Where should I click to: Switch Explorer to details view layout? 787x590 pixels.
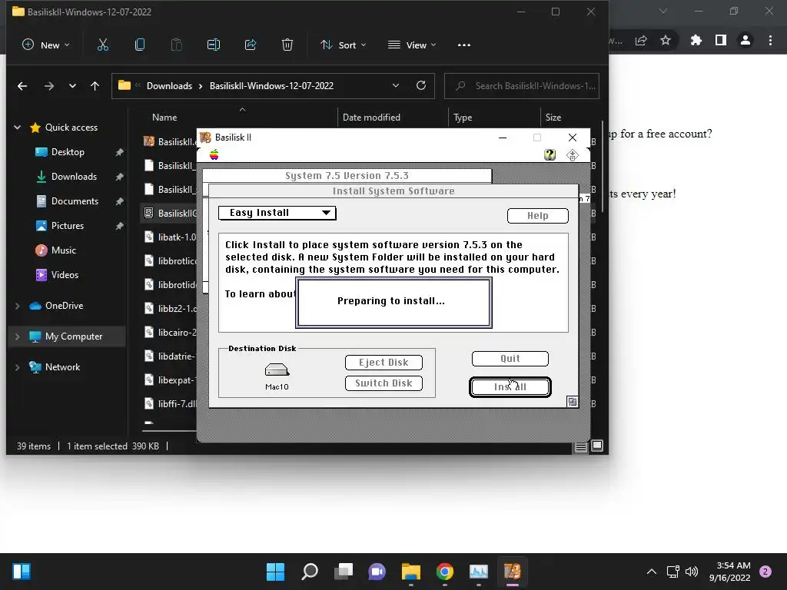click(581, 446)
